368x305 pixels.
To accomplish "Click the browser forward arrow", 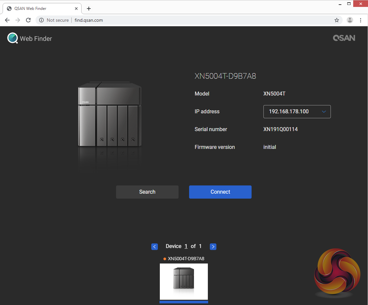I will pyautogui.click(x=18, y=20).
